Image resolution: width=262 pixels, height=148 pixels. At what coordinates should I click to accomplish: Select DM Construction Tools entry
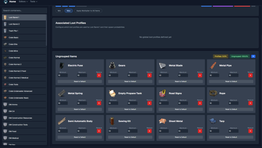click(24, 125)
